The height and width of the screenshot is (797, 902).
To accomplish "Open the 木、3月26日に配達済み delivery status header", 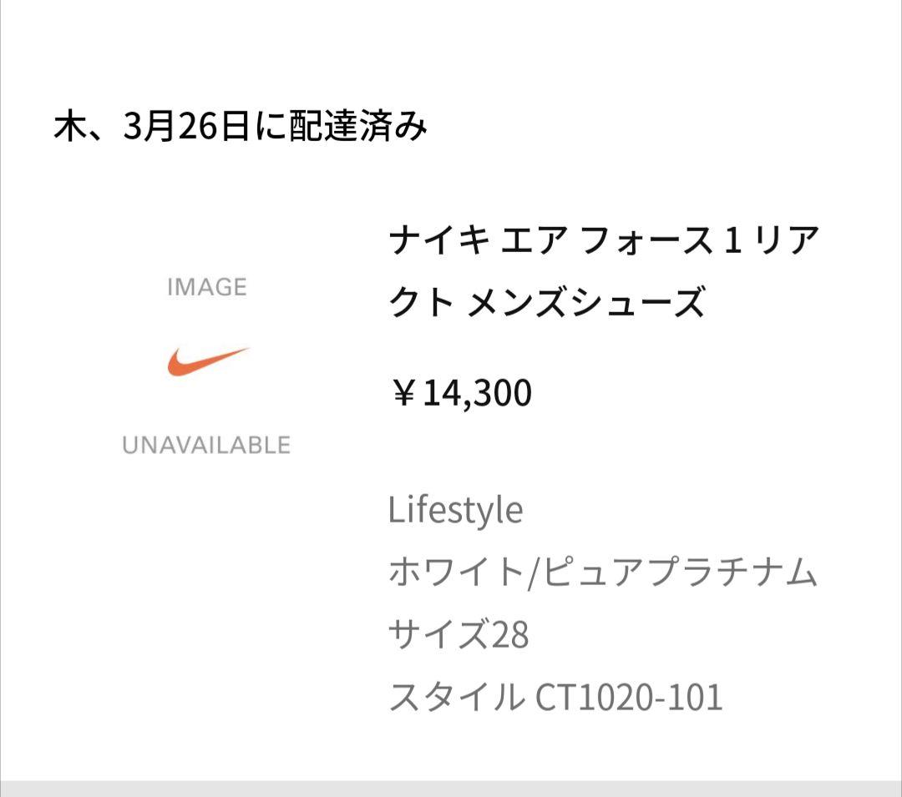I will (241, 126).
